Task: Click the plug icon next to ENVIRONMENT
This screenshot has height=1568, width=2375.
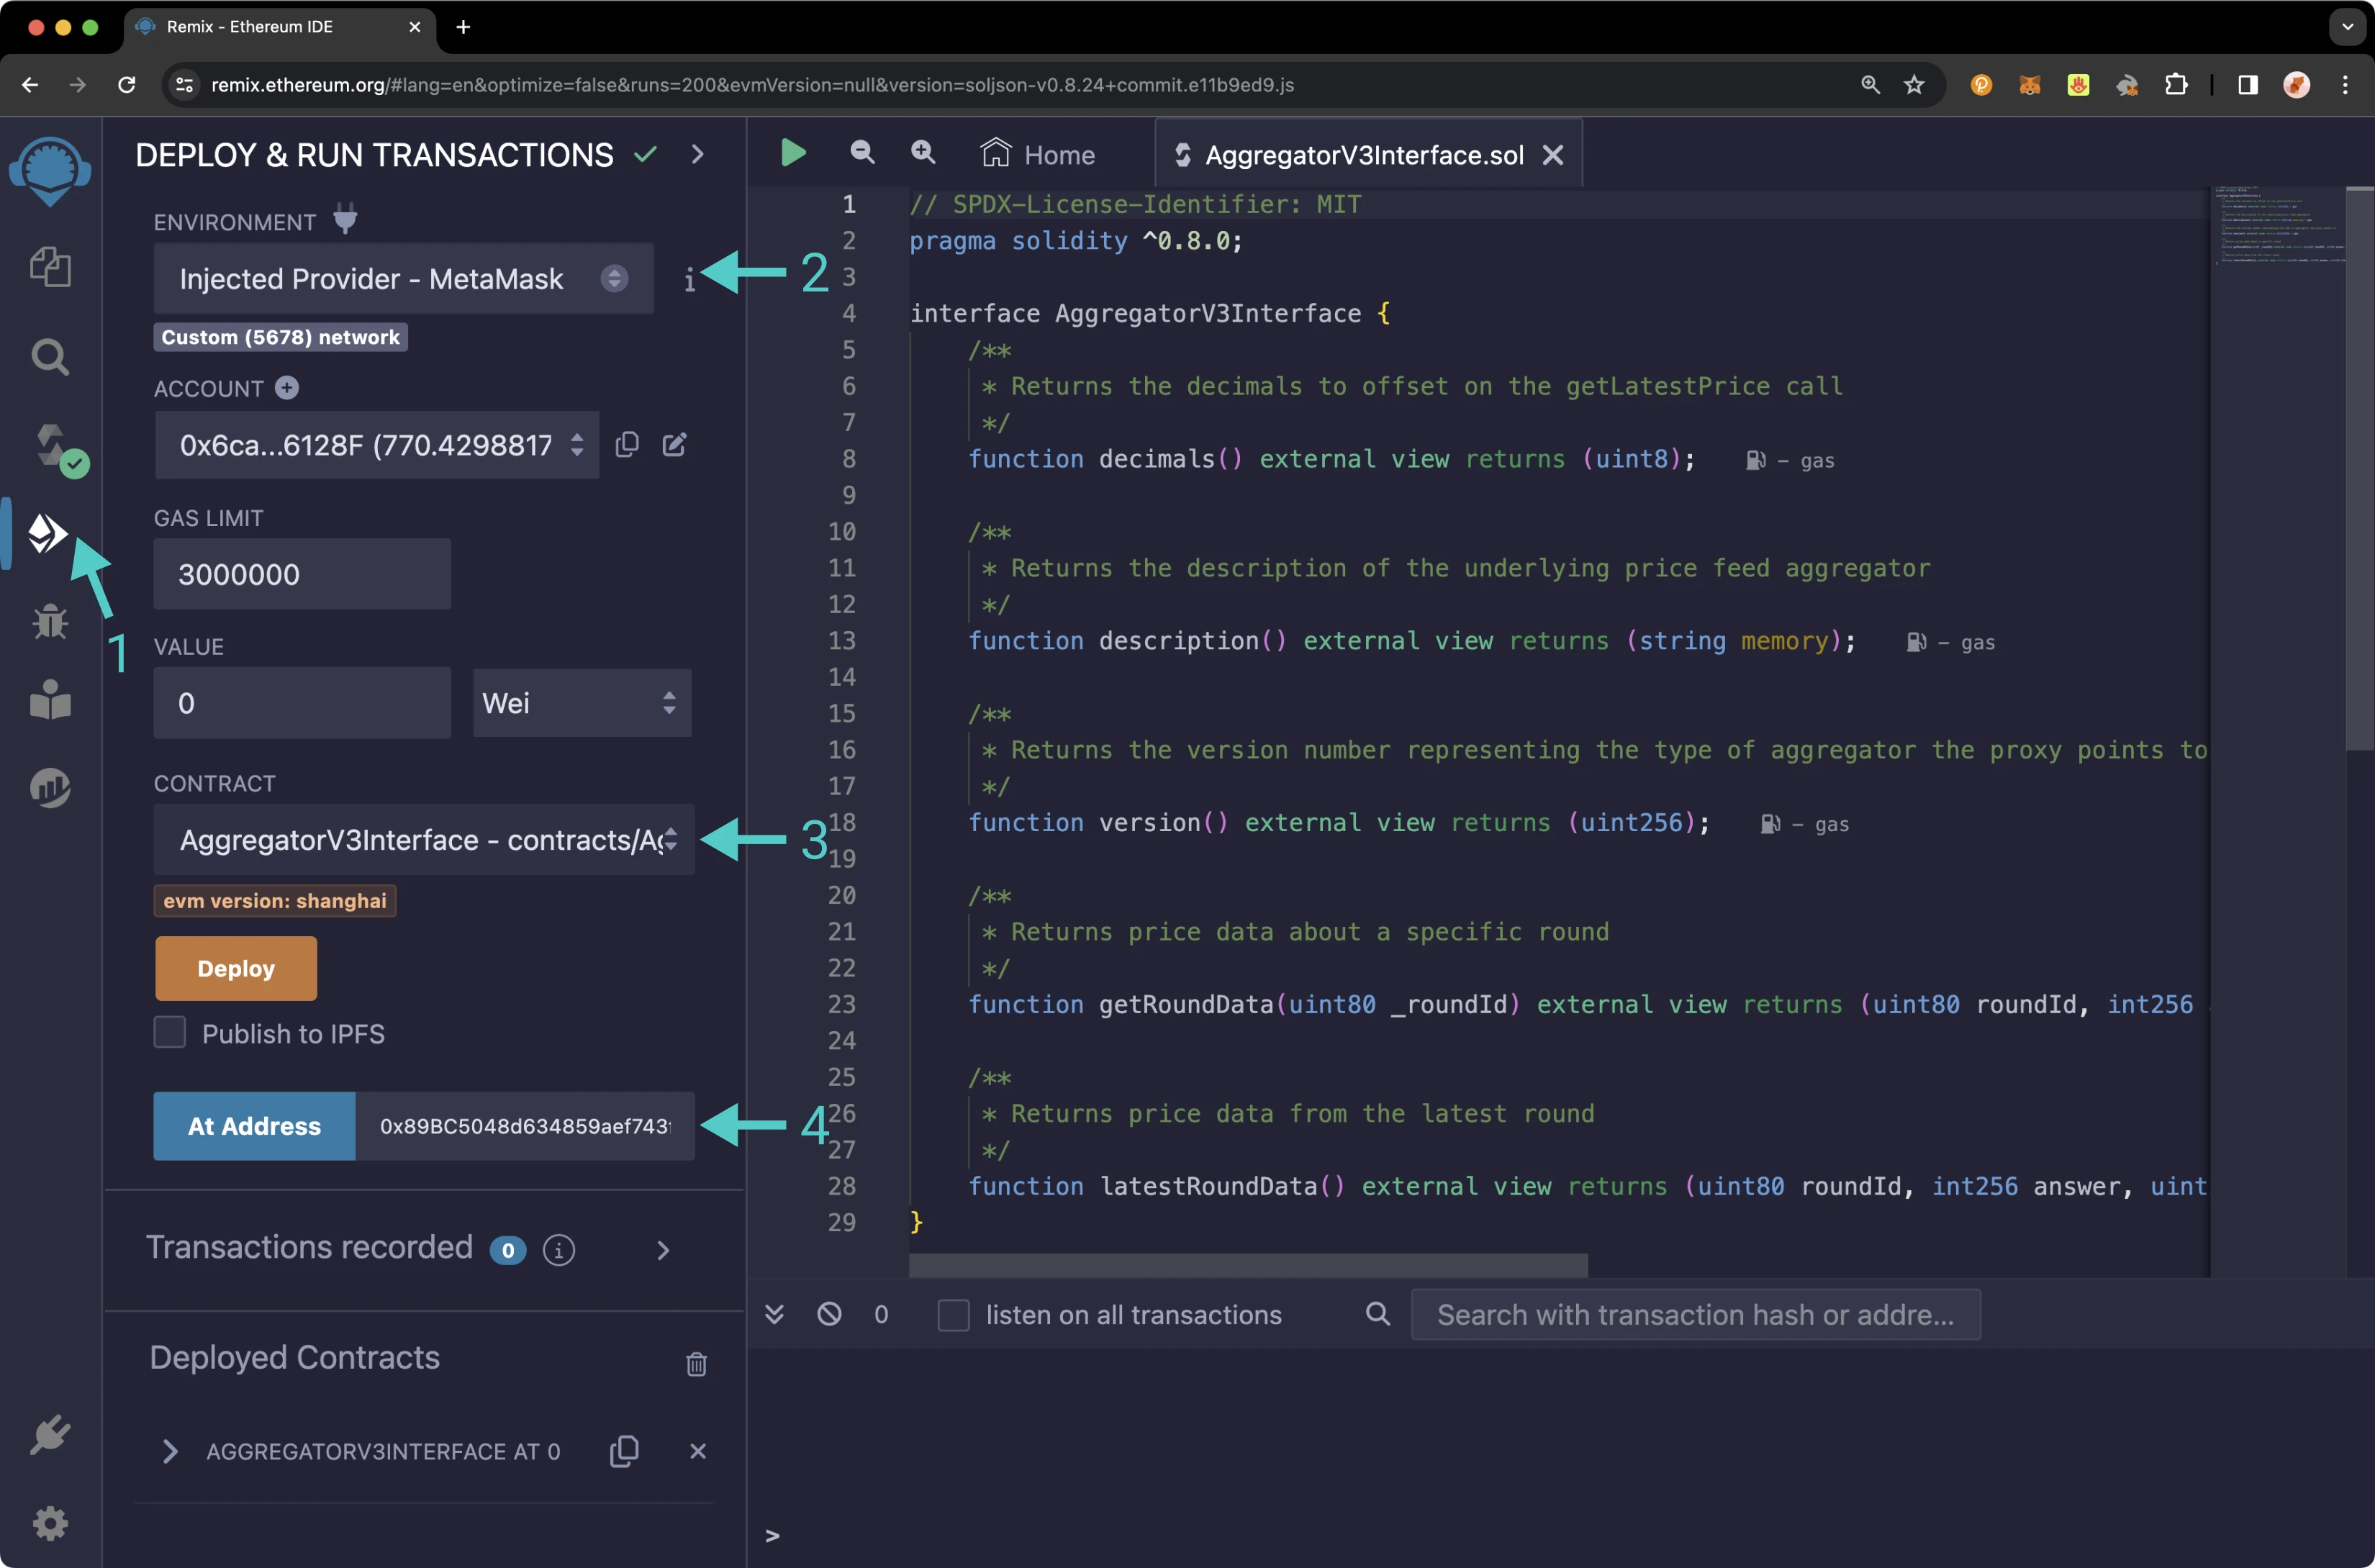Action: click(345, 218)
